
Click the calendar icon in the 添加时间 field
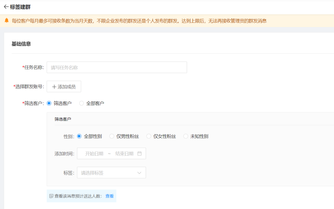[140, 153]
